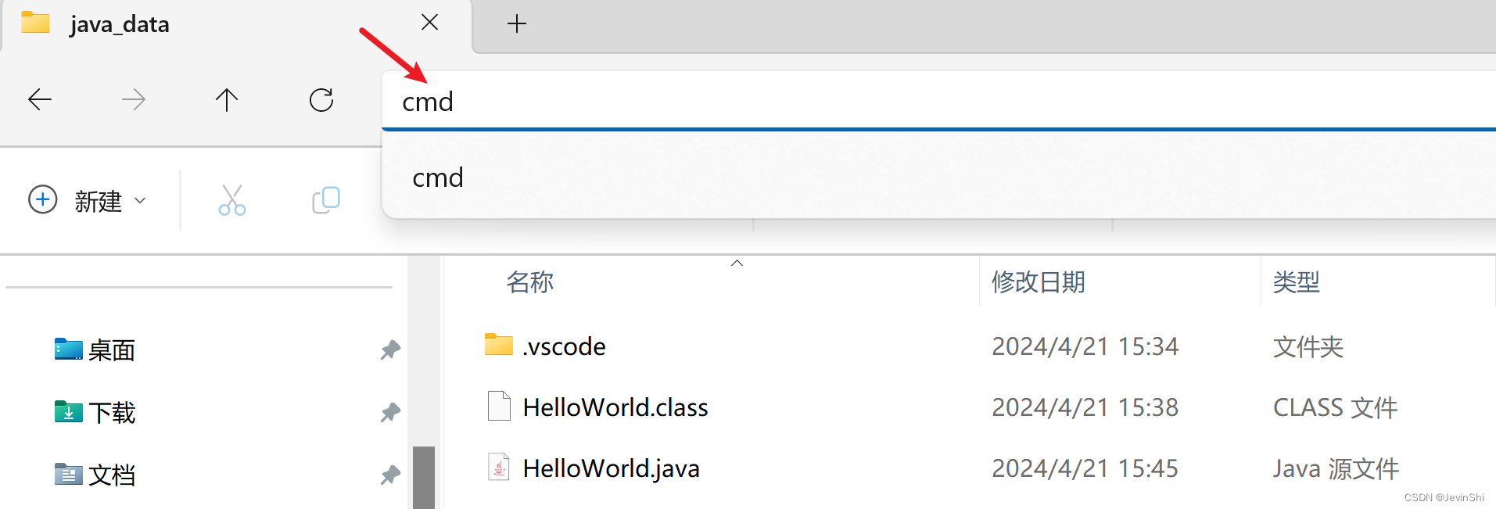1496x509 pixels.
Task: Refresh the current folder view
Action: [x=321, y=99]
